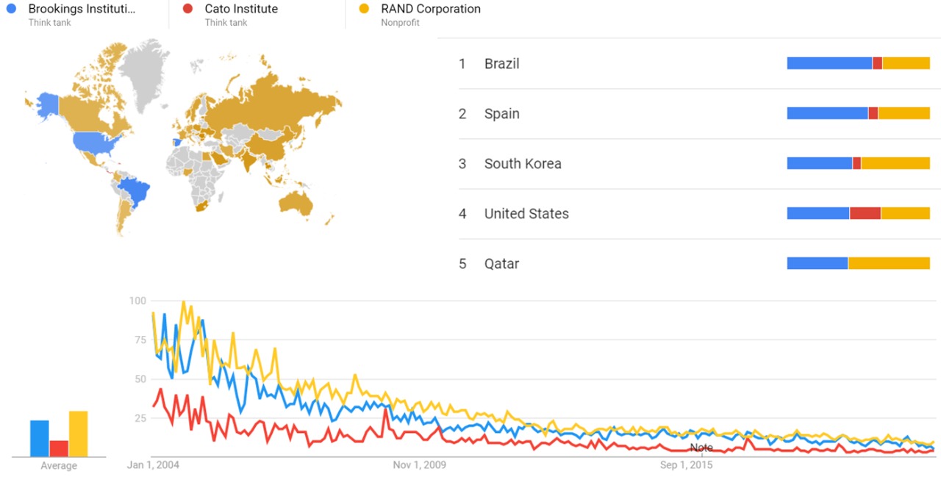Click Brazil's stacked interest breakdown bar
Viewport: 941px width, 491px height.
click(x=858, y=64)
